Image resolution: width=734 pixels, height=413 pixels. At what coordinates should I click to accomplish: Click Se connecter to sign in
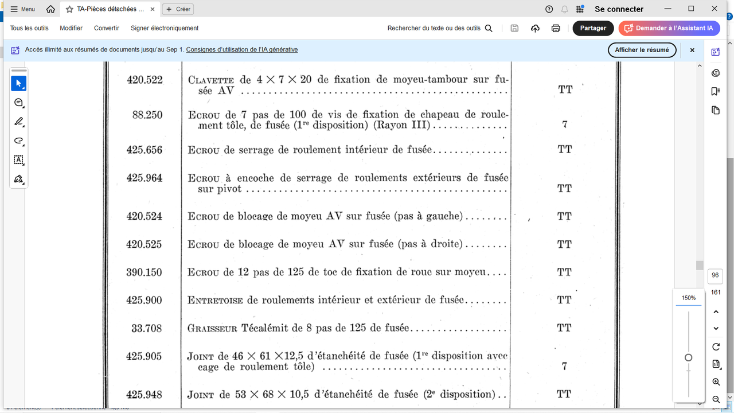619,9
